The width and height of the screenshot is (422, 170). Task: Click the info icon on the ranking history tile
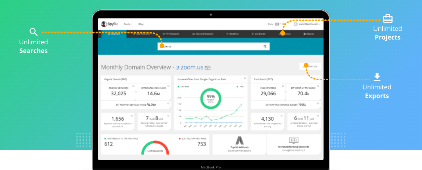pos(168,115)
